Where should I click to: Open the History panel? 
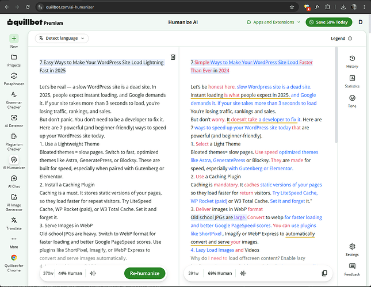[352, 62]
